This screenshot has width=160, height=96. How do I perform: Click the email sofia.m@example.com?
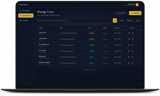pos(68,45)
